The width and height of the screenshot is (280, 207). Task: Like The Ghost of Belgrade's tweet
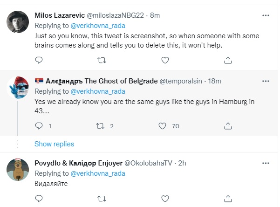click(x=163, y=126)
